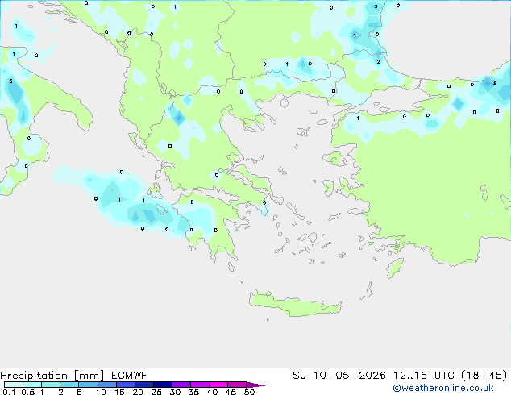Click the '10' legend scale value
Viewport: 511px width, 395px height.
[101, 392]
